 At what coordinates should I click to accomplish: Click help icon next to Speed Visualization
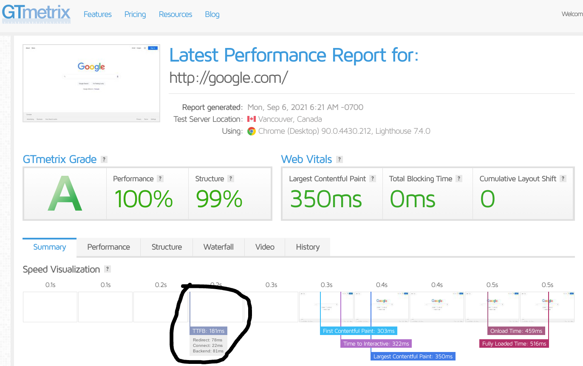coord(108,269)
